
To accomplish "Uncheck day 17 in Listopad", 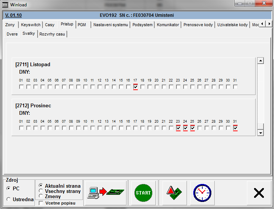I will (x=135, y=87).
